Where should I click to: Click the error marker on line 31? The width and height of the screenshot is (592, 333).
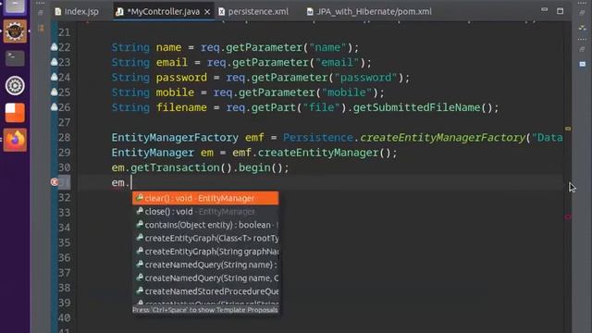point(55,182)
